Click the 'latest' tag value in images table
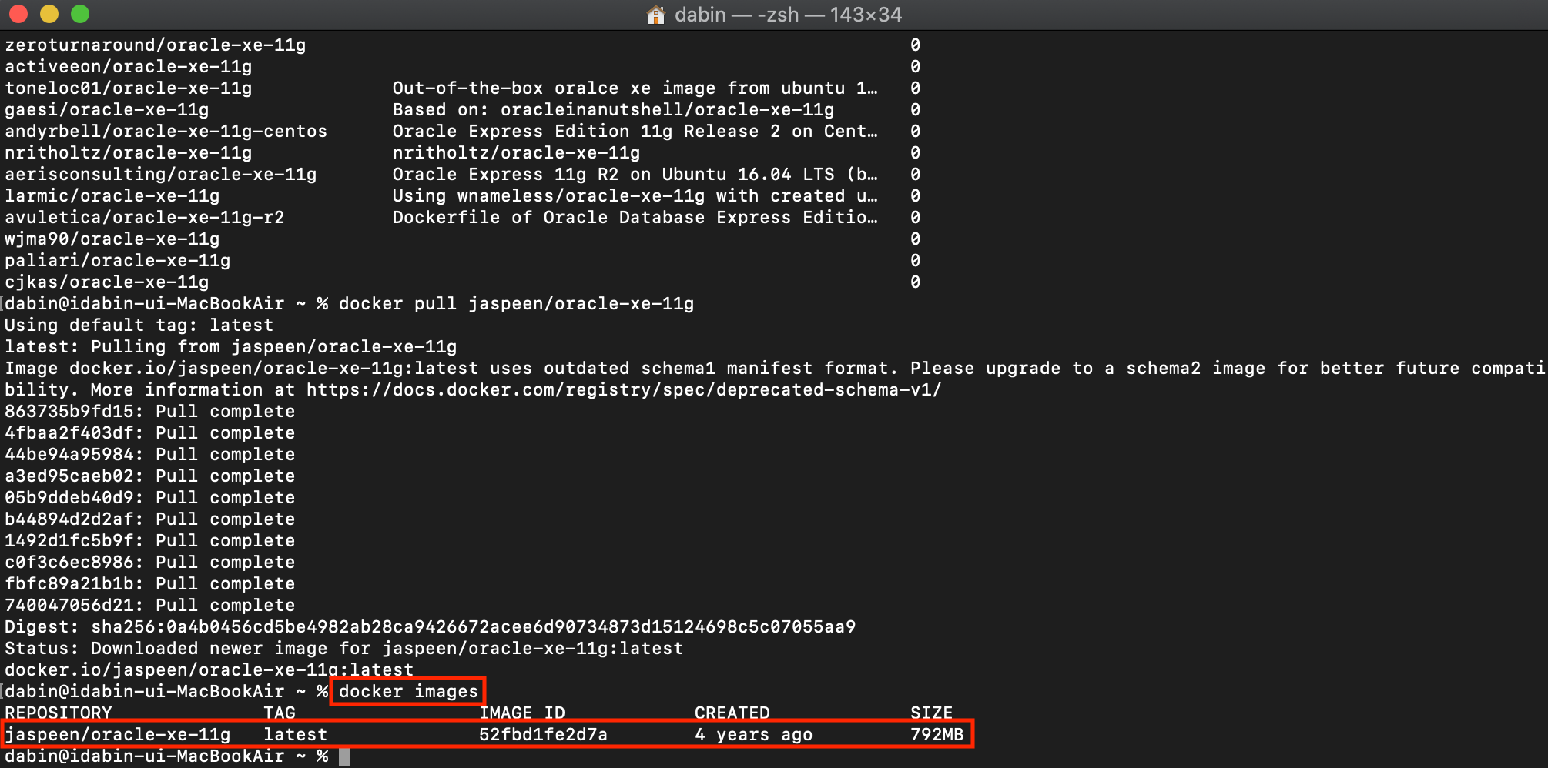Image resolution: width=1548 pixels, height=768 pixels. point(296,735)
